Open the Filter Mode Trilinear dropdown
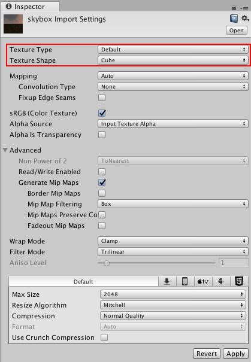The height and width of the screenshot is (362, 251). 173,252
